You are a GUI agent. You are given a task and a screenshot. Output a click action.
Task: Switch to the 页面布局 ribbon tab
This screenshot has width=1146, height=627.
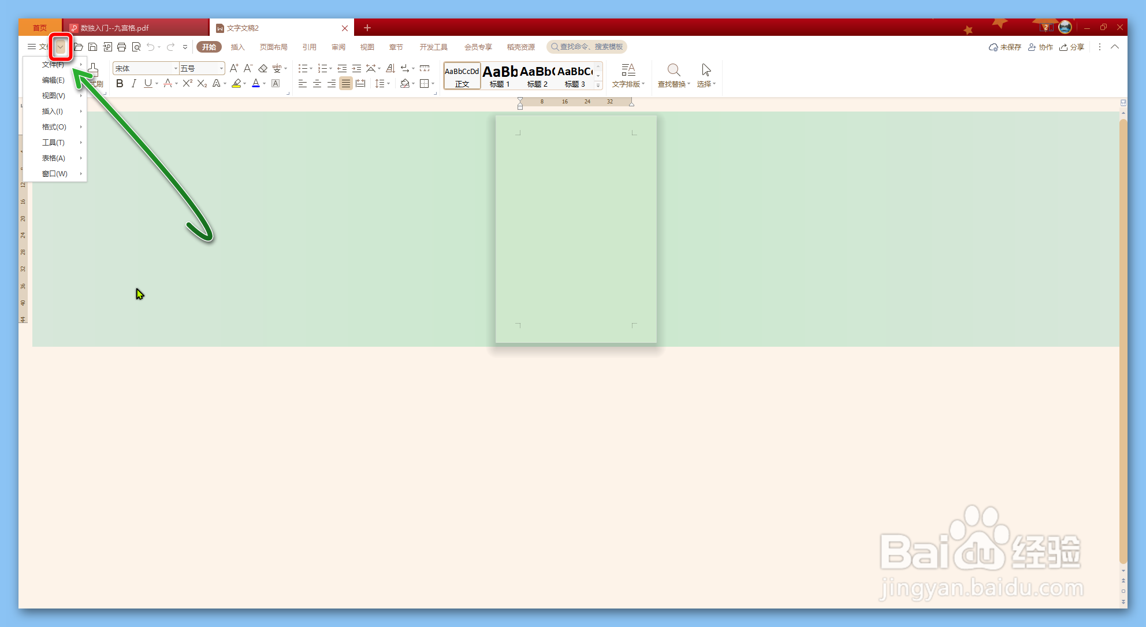coord(274,47)
